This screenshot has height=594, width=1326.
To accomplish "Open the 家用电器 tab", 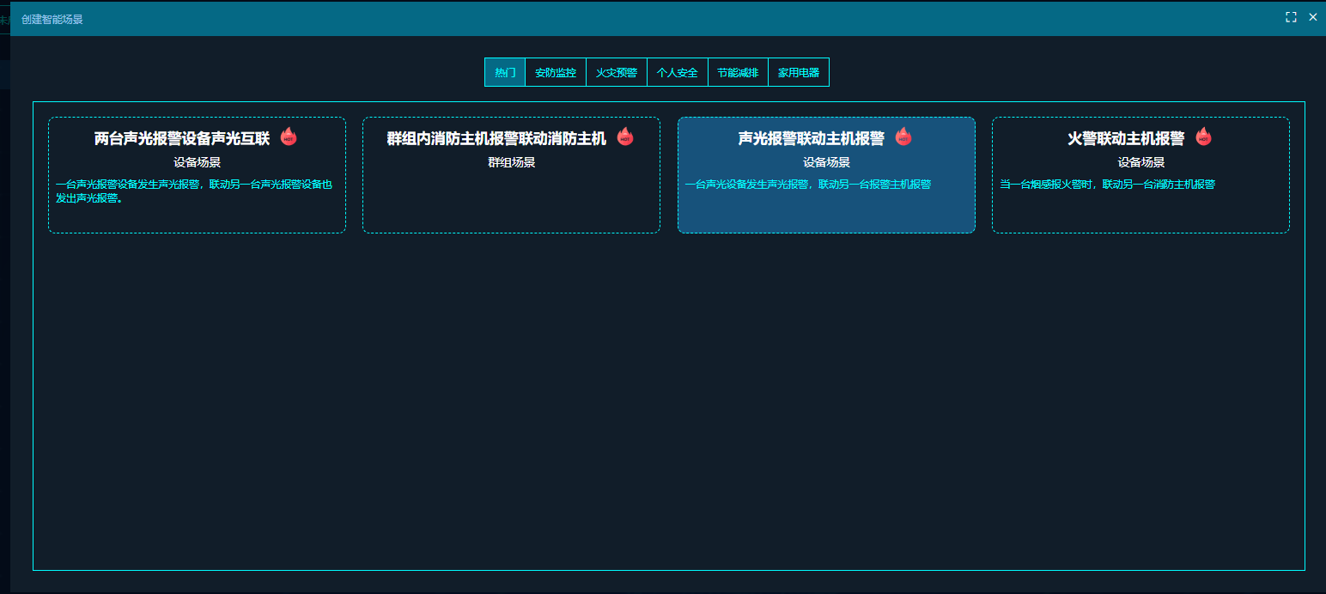I will point(799,73).
